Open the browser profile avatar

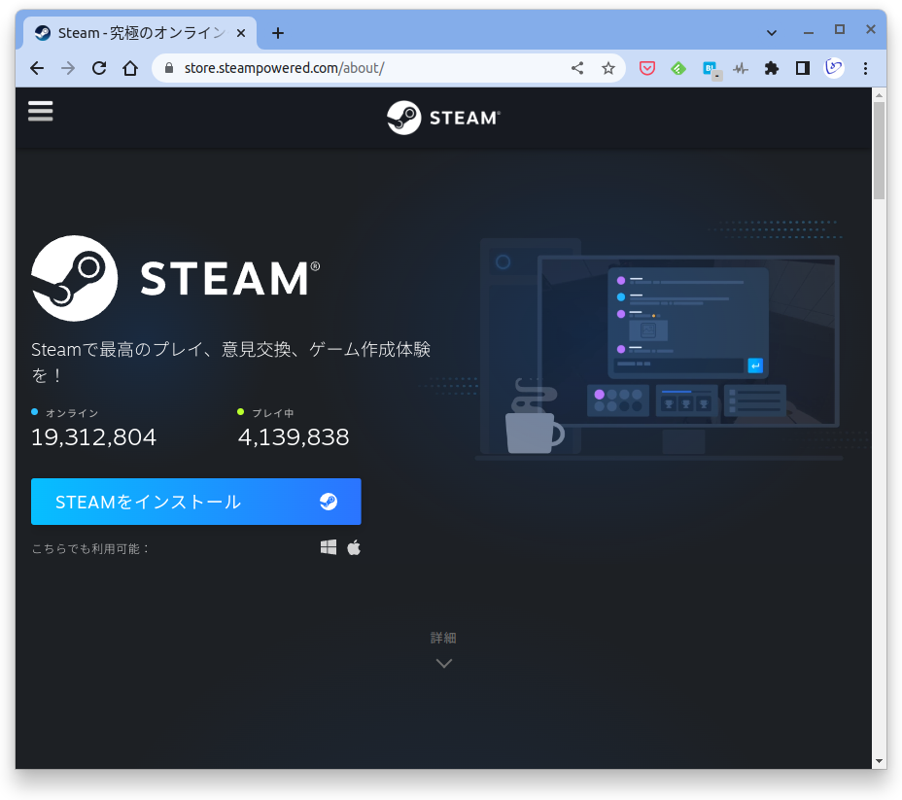coord(834,68)
